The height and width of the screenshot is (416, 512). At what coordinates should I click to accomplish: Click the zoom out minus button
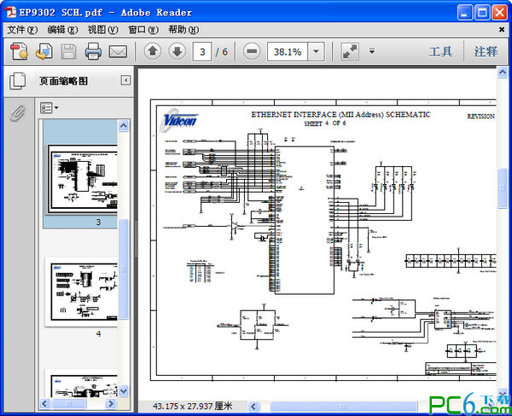(x=252, y=52)
